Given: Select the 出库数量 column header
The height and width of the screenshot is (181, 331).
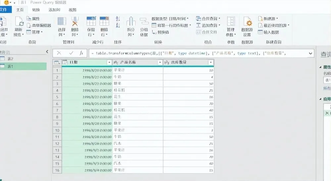Looking at the screenshot, I should click(x=189, y=62).
